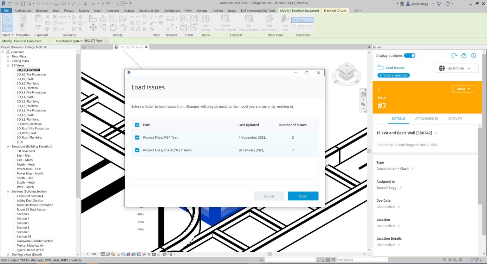The height and width of the screenshot is (264, 487).
Task: Click the 1 : 100 view scale
Action: pyautogui.click(x=91, y=254)
